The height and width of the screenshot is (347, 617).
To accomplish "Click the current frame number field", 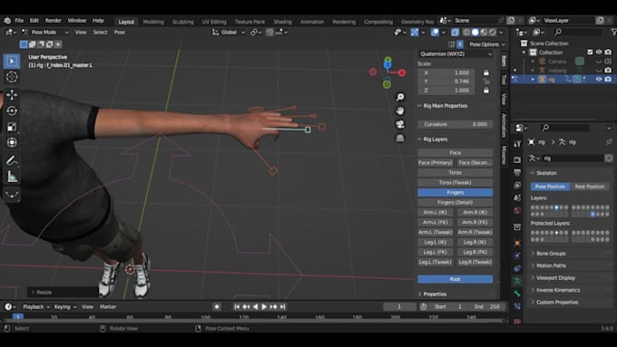I will click(399, 306).
